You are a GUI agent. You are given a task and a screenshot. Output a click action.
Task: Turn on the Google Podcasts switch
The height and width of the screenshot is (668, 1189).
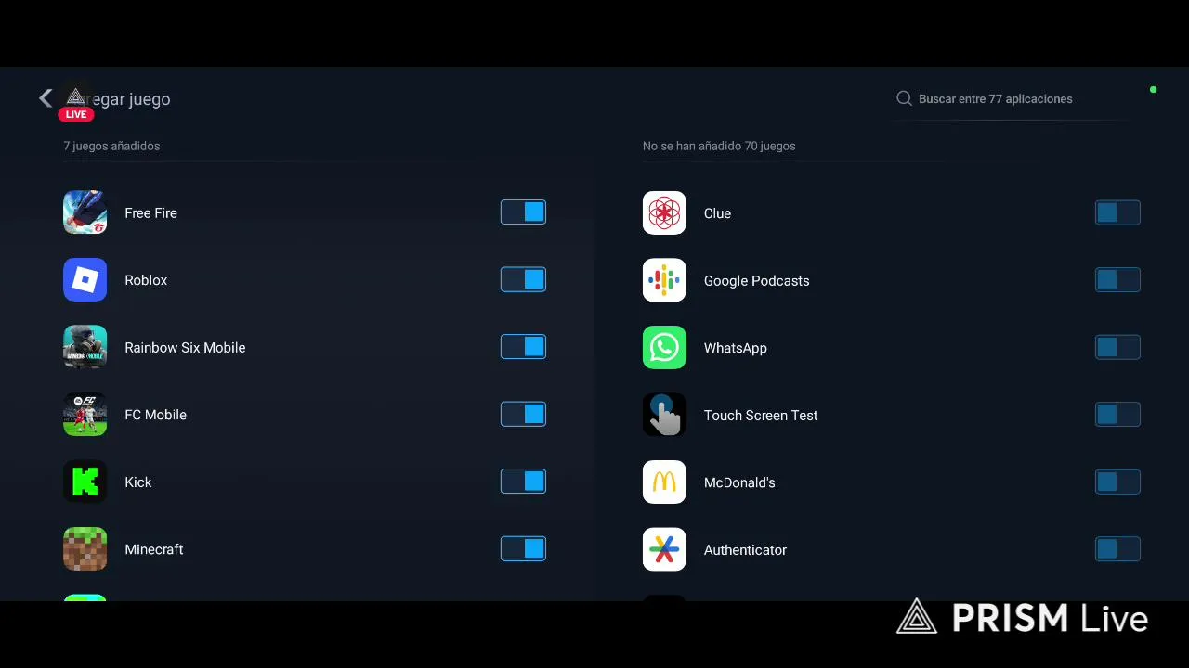(x=1117, y=279)
